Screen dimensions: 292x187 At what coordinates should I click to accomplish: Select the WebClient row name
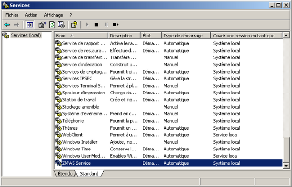72,135
